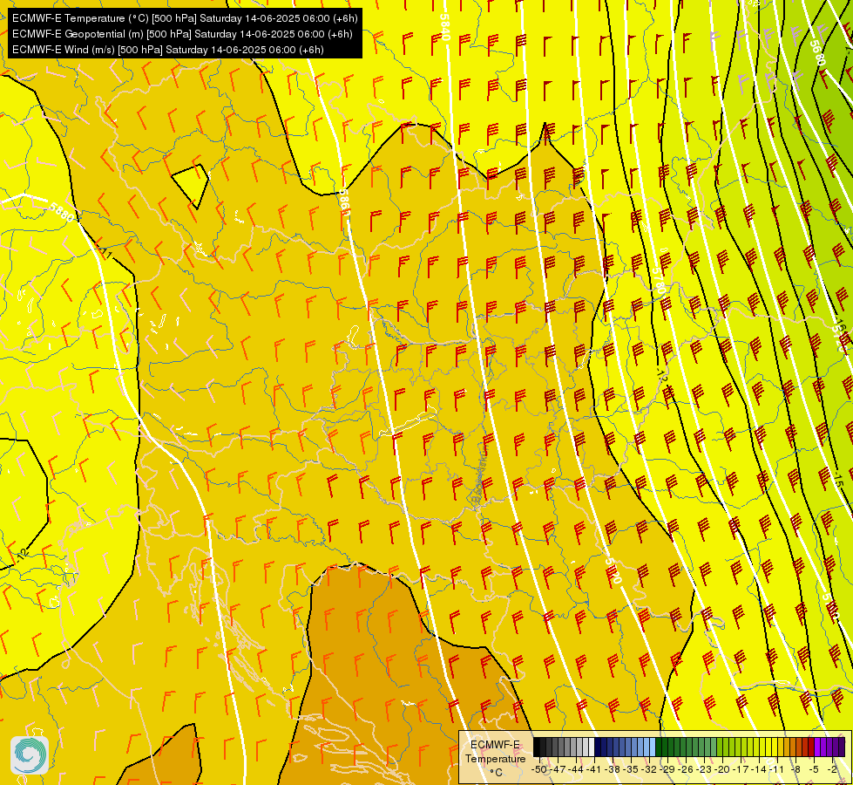Image resolution: width=853 pixels, height=785 pixels.
Task: Pick the black swatch at the legend's left end
Action: point(536,747)
